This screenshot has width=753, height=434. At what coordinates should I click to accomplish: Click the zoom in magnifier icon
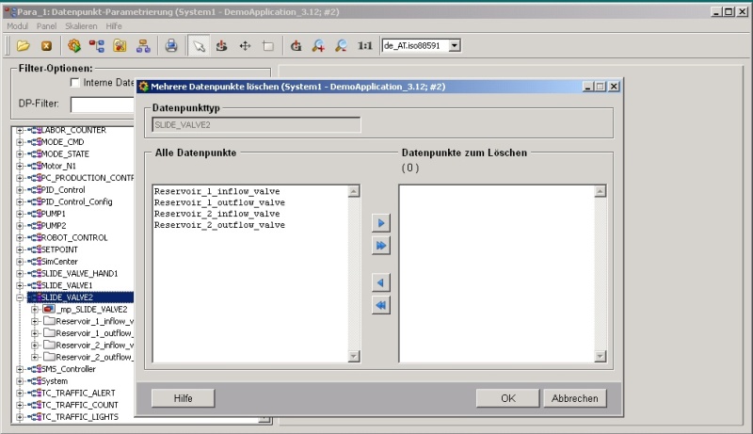(x=319, y=45)
